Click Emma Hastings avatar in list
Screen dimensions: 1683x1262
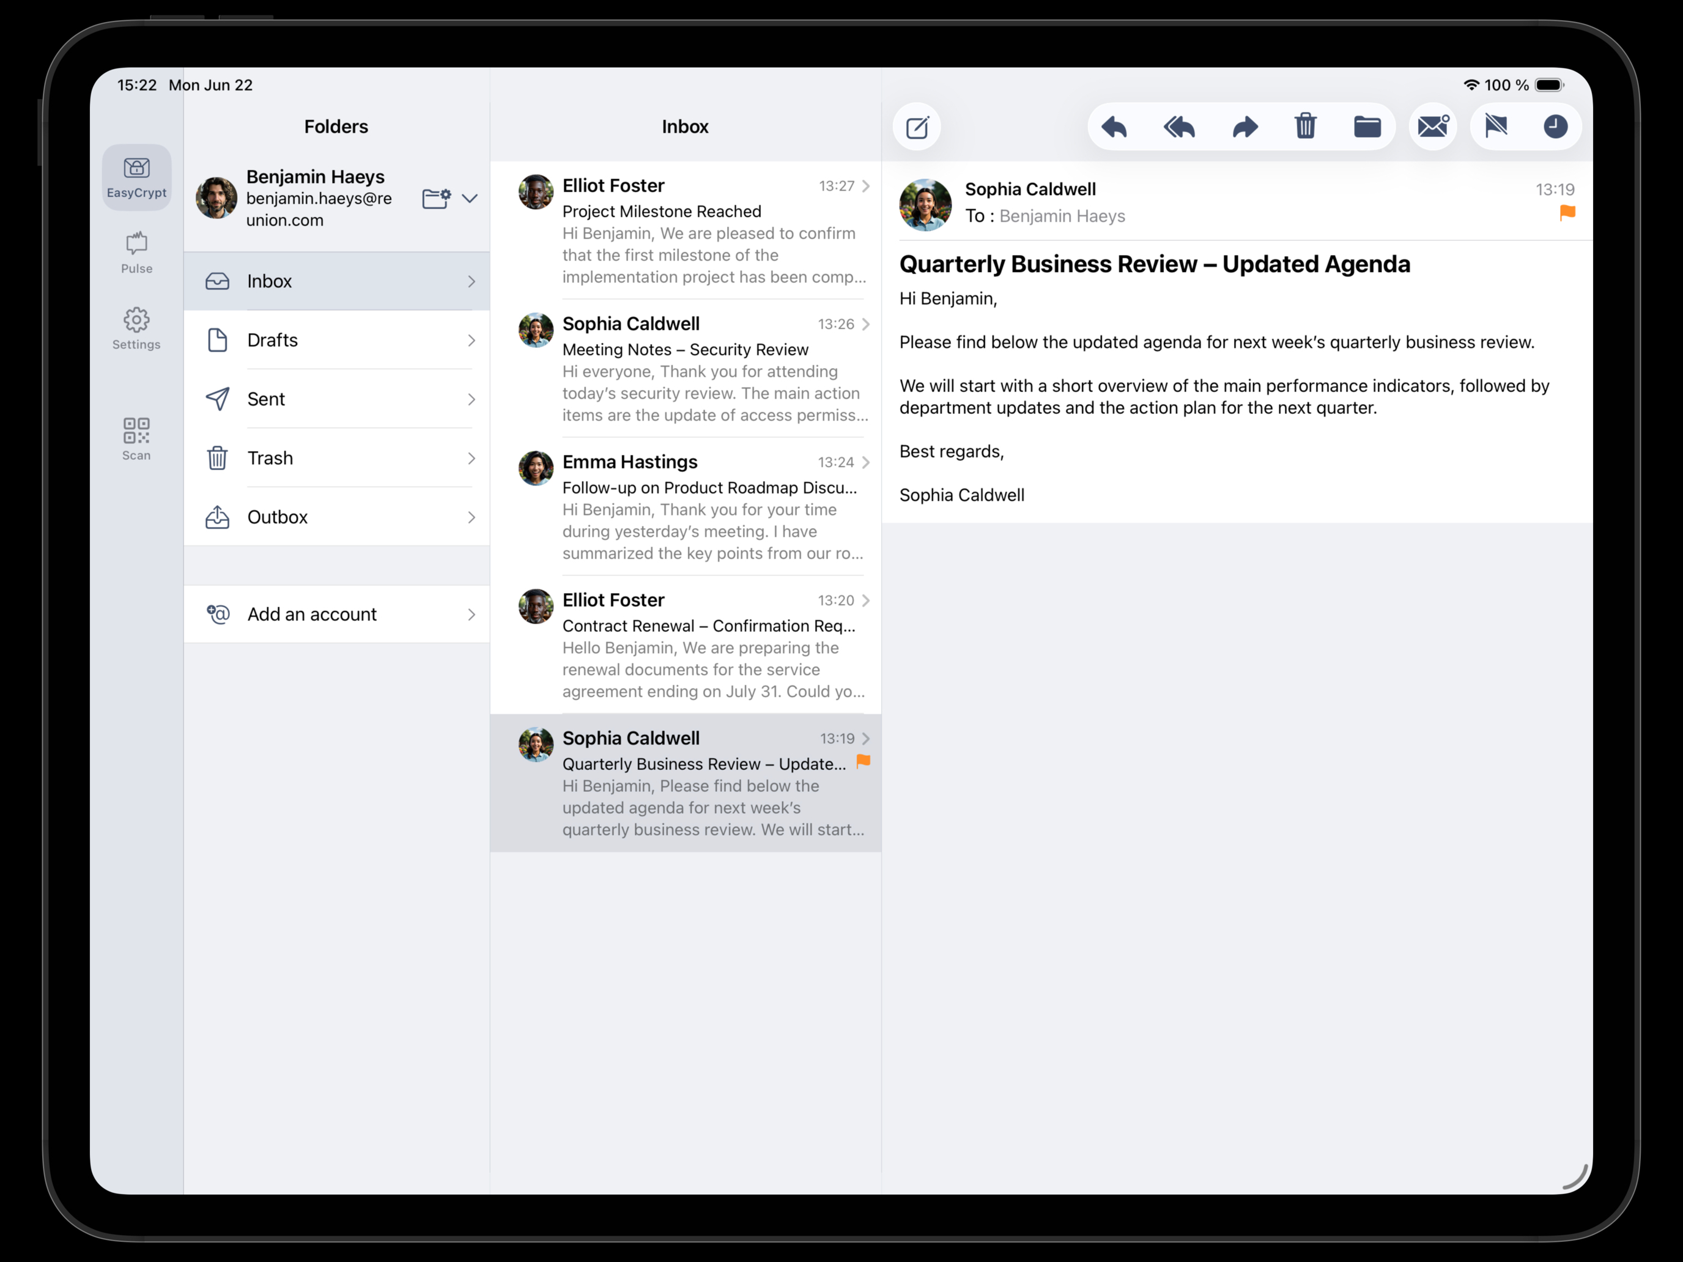pyautogui.click(x=536, y=468)
